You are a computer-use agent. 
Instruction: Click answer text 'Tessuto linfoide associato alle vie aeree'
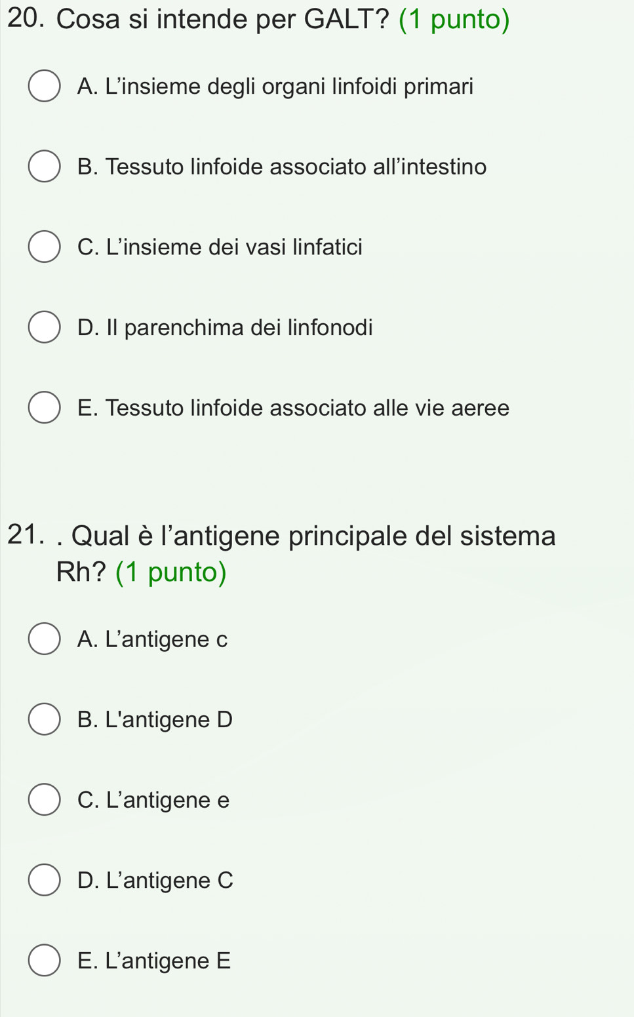tap(307, 408)
